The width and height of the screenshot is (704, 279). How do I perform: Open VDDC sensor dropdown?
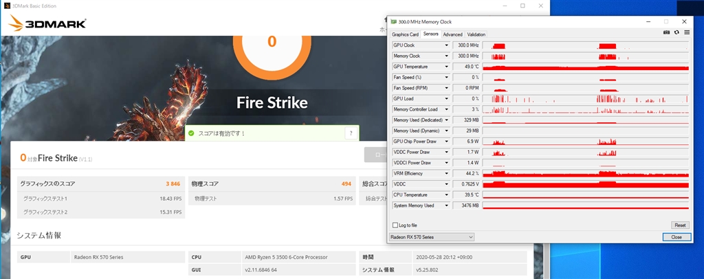point(447,184)
